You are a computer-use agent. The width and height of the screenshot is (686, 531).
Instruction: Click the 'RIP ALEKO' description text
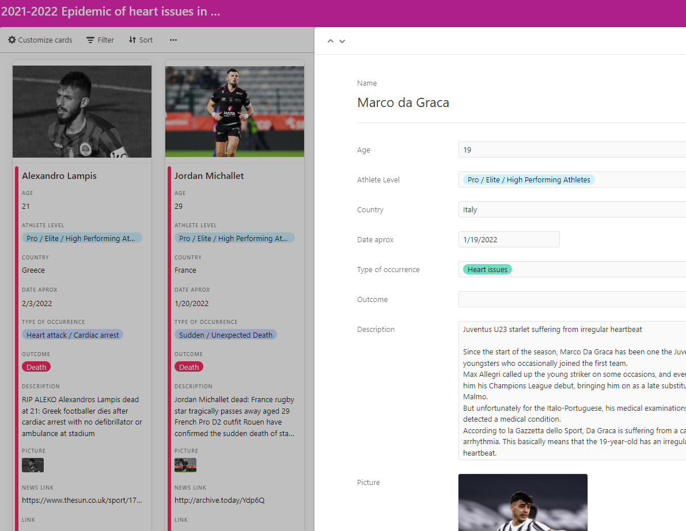point(82,417)
